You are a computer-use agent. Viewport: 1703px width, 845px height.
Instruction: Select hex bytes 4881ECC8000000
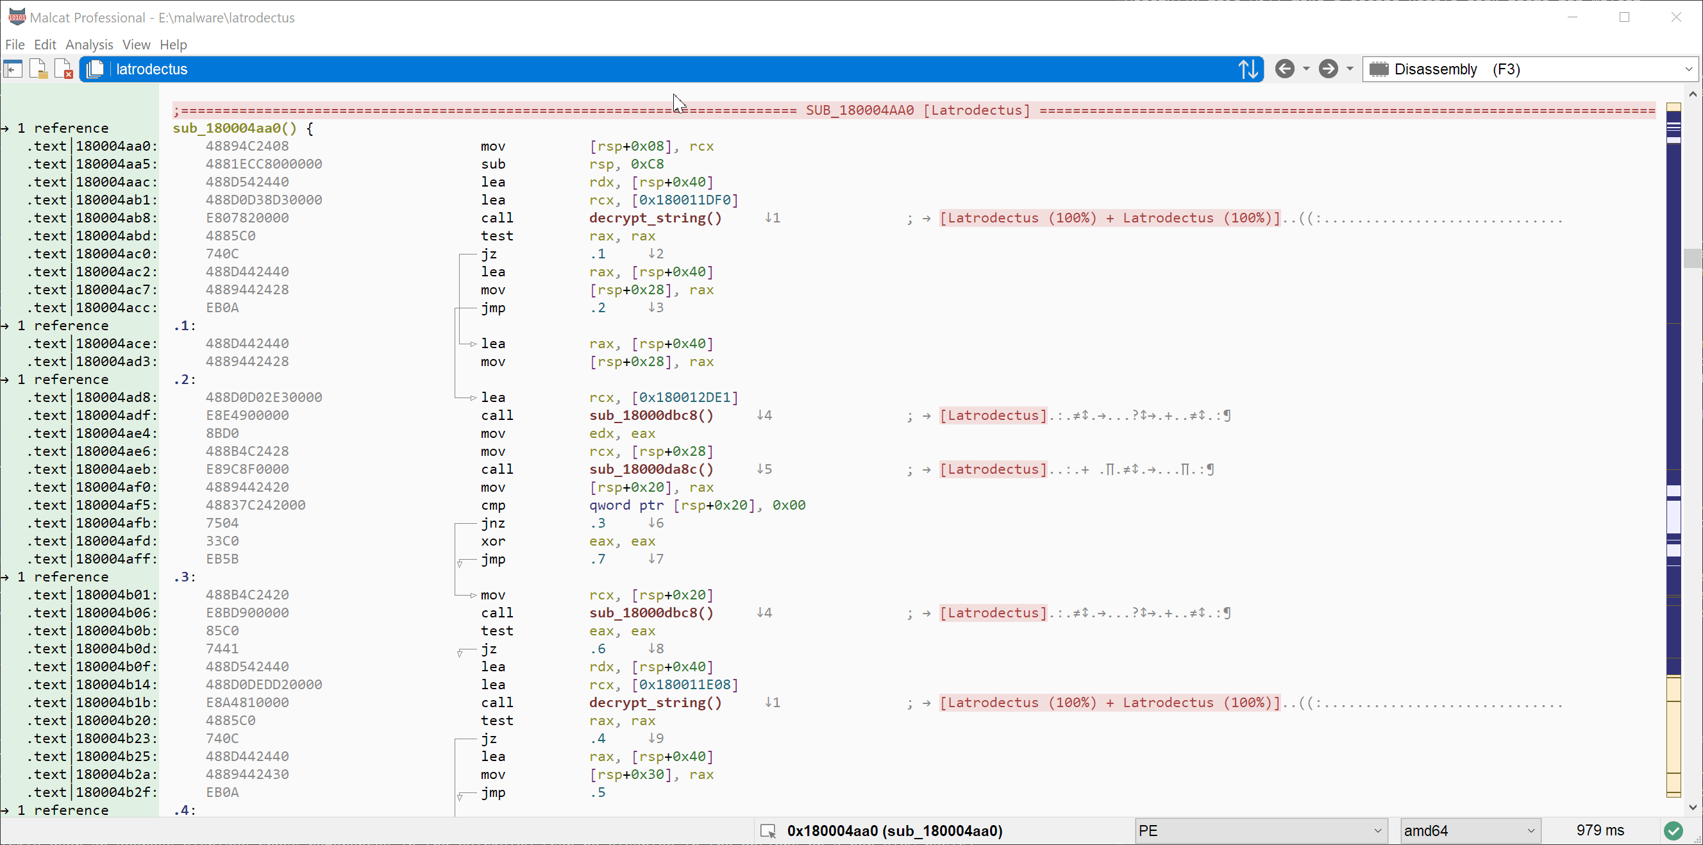tap(264, 164)
